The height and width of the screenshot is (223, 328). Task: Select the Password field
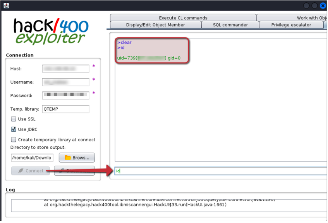[x=66, y=95]
